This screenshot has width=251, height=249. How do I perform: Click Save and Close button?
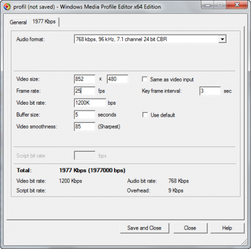click(x=144, y=228)
